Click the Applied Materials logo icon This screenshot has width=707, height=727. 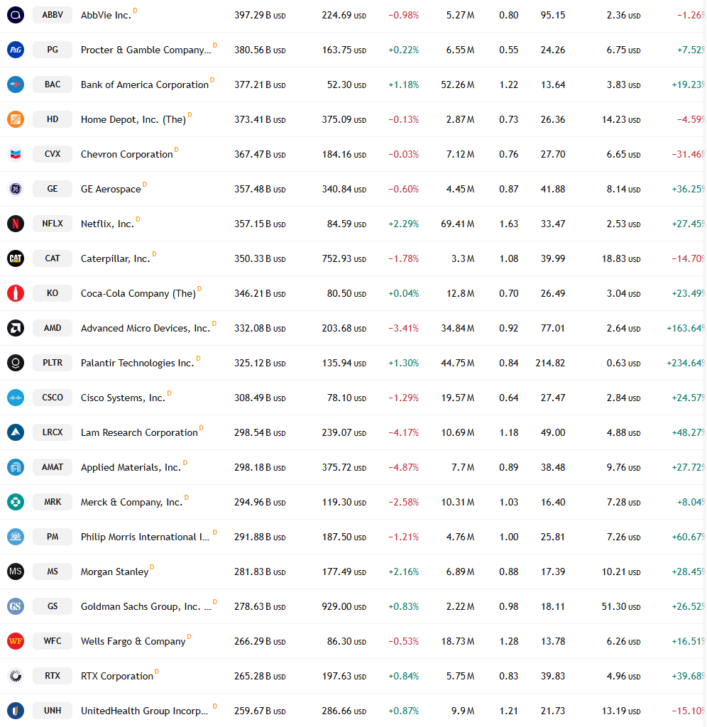tap(16, 467)
